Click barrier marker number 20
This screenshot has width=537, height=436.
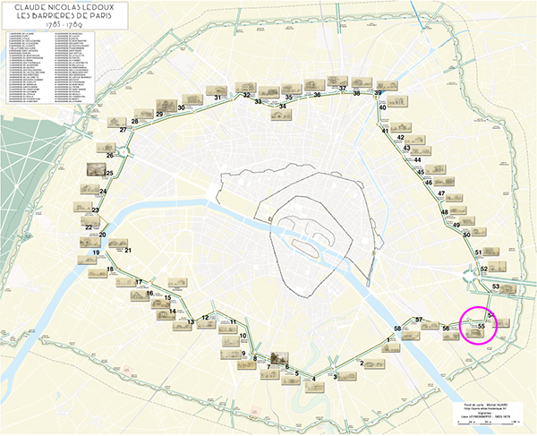pos(102,235)
